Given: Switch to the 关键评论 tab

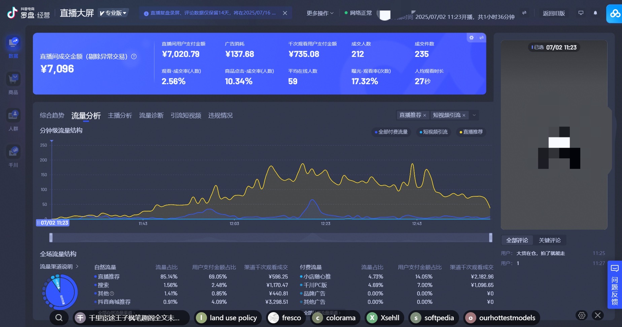Looking at the screenshot, I should (549, 240).
